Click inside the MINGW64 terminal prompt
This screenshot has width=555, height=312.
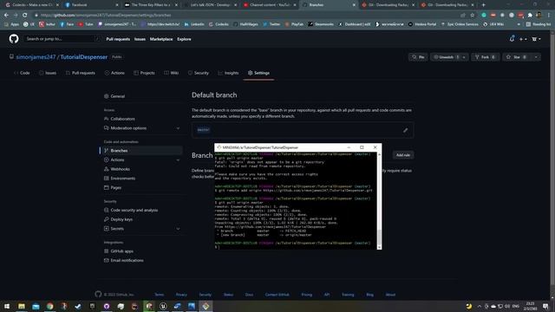pyautogui.click(x=219, y=247)
